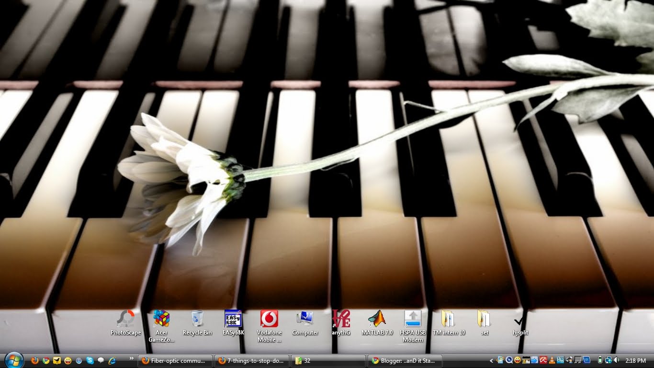Select the anythG desktop shortcut
The image size is (654, 368).
coord(341,322)
